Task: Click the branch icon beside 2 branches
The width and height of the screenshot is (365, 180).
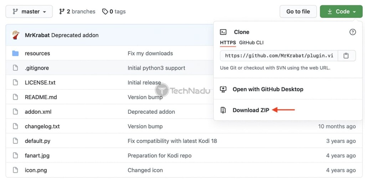Action: point(62,11)
